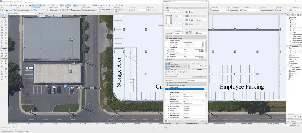Select Complex Profile wall structure icon

coord(192,12)
